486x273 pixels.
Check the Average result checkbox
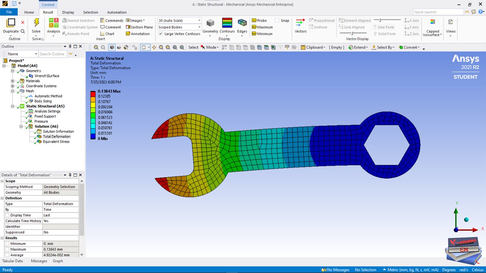point(8,255)
